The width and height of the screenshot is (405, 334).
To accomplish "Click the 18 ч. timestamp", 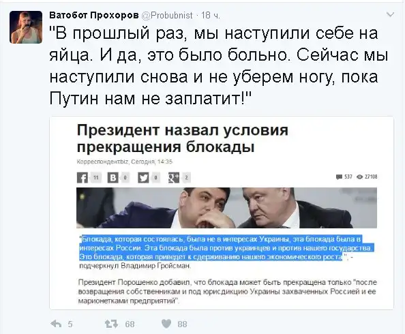I will pyautogui.click(x=211, y=16).
